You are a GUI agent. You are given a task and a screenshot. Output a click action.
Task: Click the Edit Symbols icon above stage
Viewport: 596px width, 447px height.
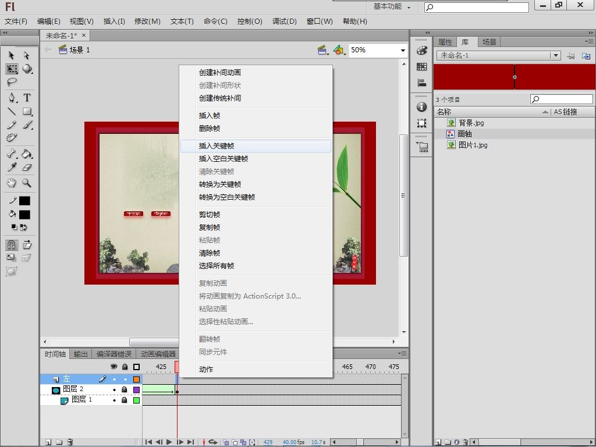(x=339, y=51)
